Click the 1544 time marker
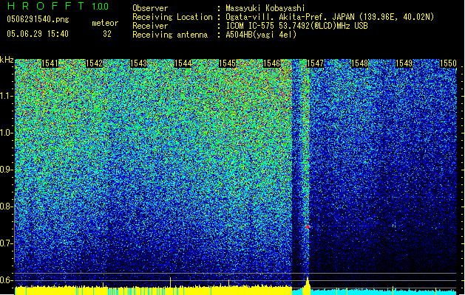Image resolution: width=465 pixels, height=295 pixels. coord(183,63)
